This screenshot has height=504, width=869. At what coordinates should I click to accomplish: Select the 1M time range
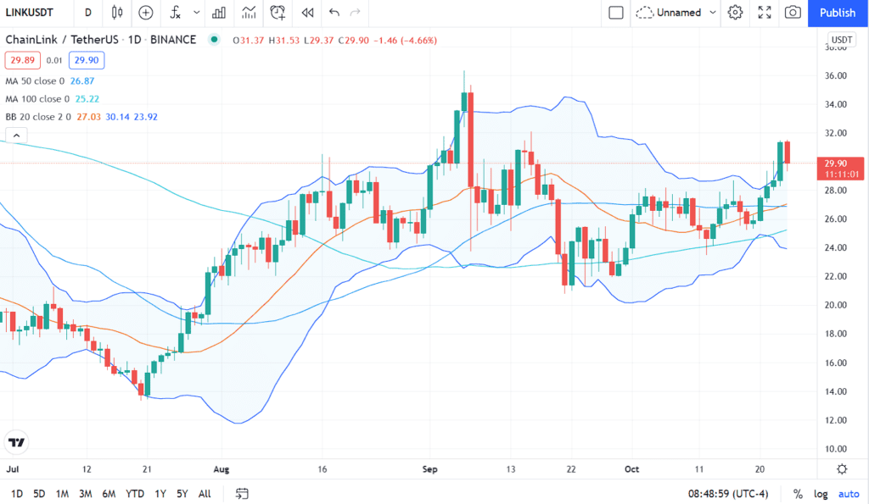(62, 494)
